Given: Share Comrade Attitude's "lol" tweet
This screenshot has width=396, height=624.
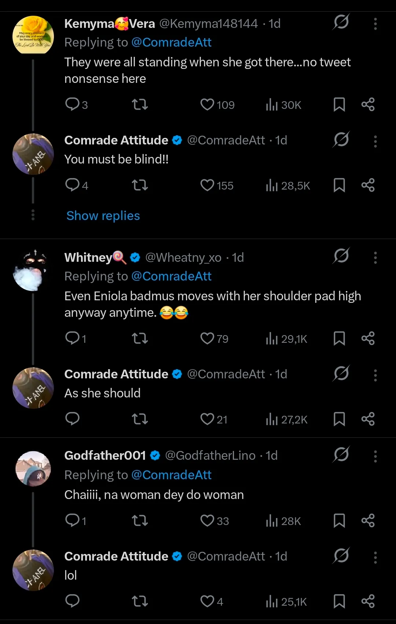Looking at the screenshot, I should (368, 601).
